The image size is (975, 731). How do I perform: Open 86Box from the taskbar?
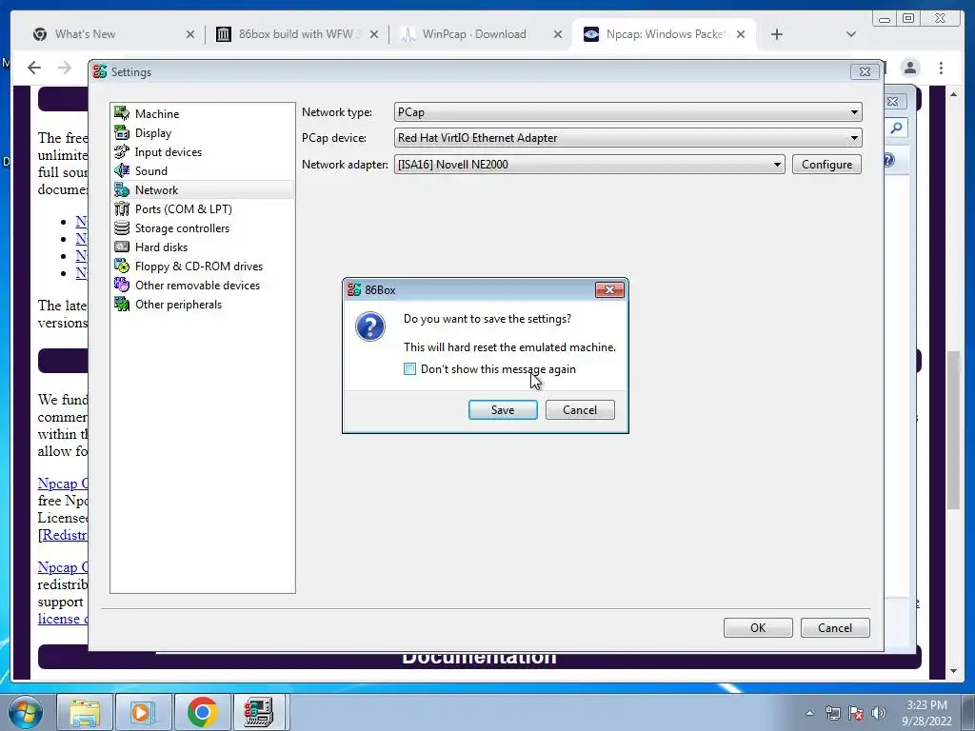(x=259, y=712)
